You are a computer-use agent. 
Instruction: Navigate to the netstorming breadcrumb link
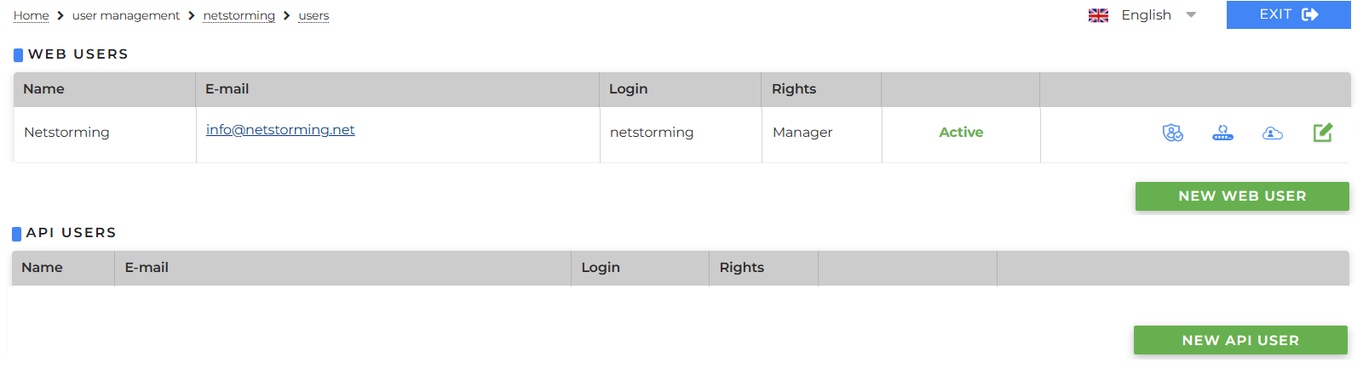pos(239,15)
